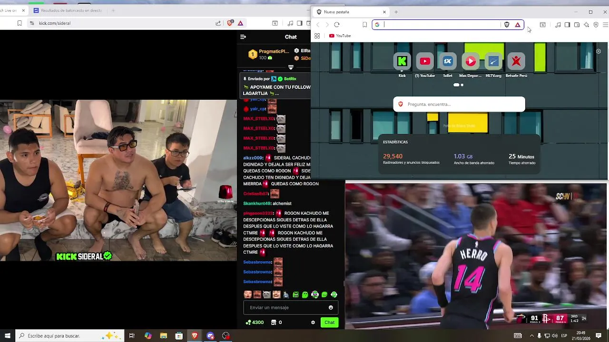Show the sidebar panel in right window
This screenshot has width=609, height=342.
coord(567,25)
